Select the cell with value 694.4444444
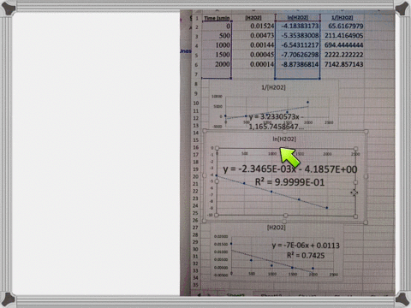Image resolution: width=411 pixels, height=308 pixels. (x=342, y=45)
